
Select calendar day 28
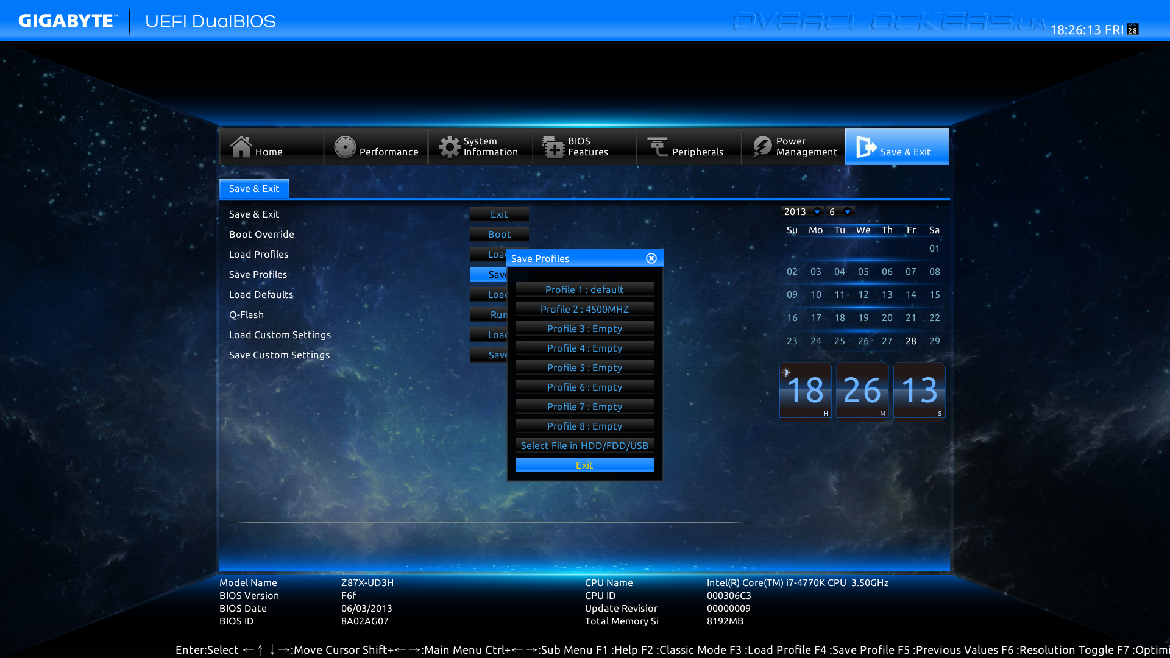point(911,341)
